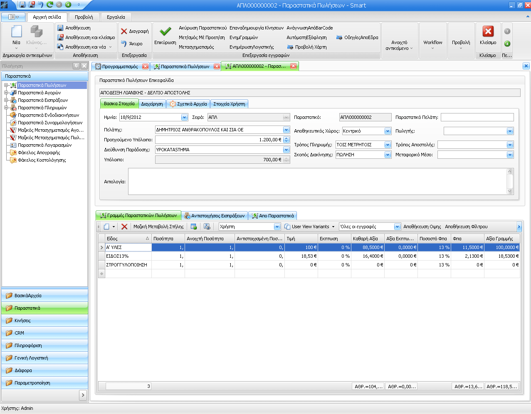Screen dimensions: 531x414
Task: Switch to the Εργαλεία ribbon tab
Action: point(116,17)
